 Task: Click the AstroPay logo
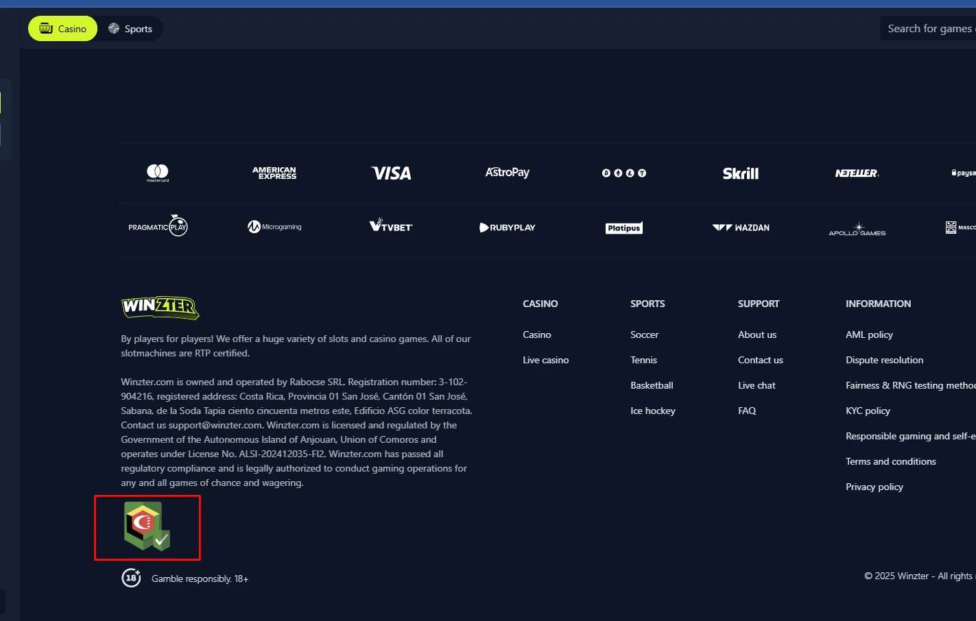(508, 173)
